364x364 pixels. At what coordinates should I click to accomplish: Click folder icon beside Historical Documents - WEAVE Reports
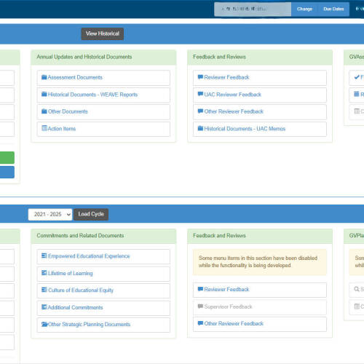click(44, 94)
